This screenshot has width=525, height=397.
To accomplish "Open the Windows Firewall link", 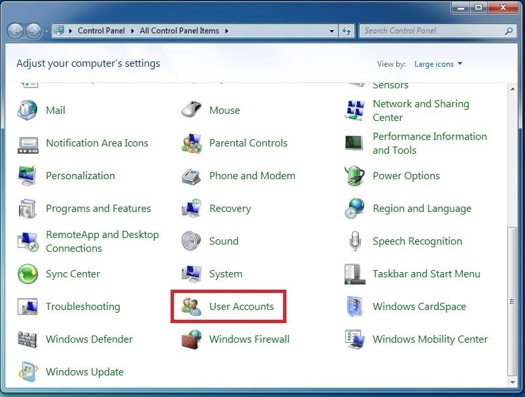I will click(250, 339).
